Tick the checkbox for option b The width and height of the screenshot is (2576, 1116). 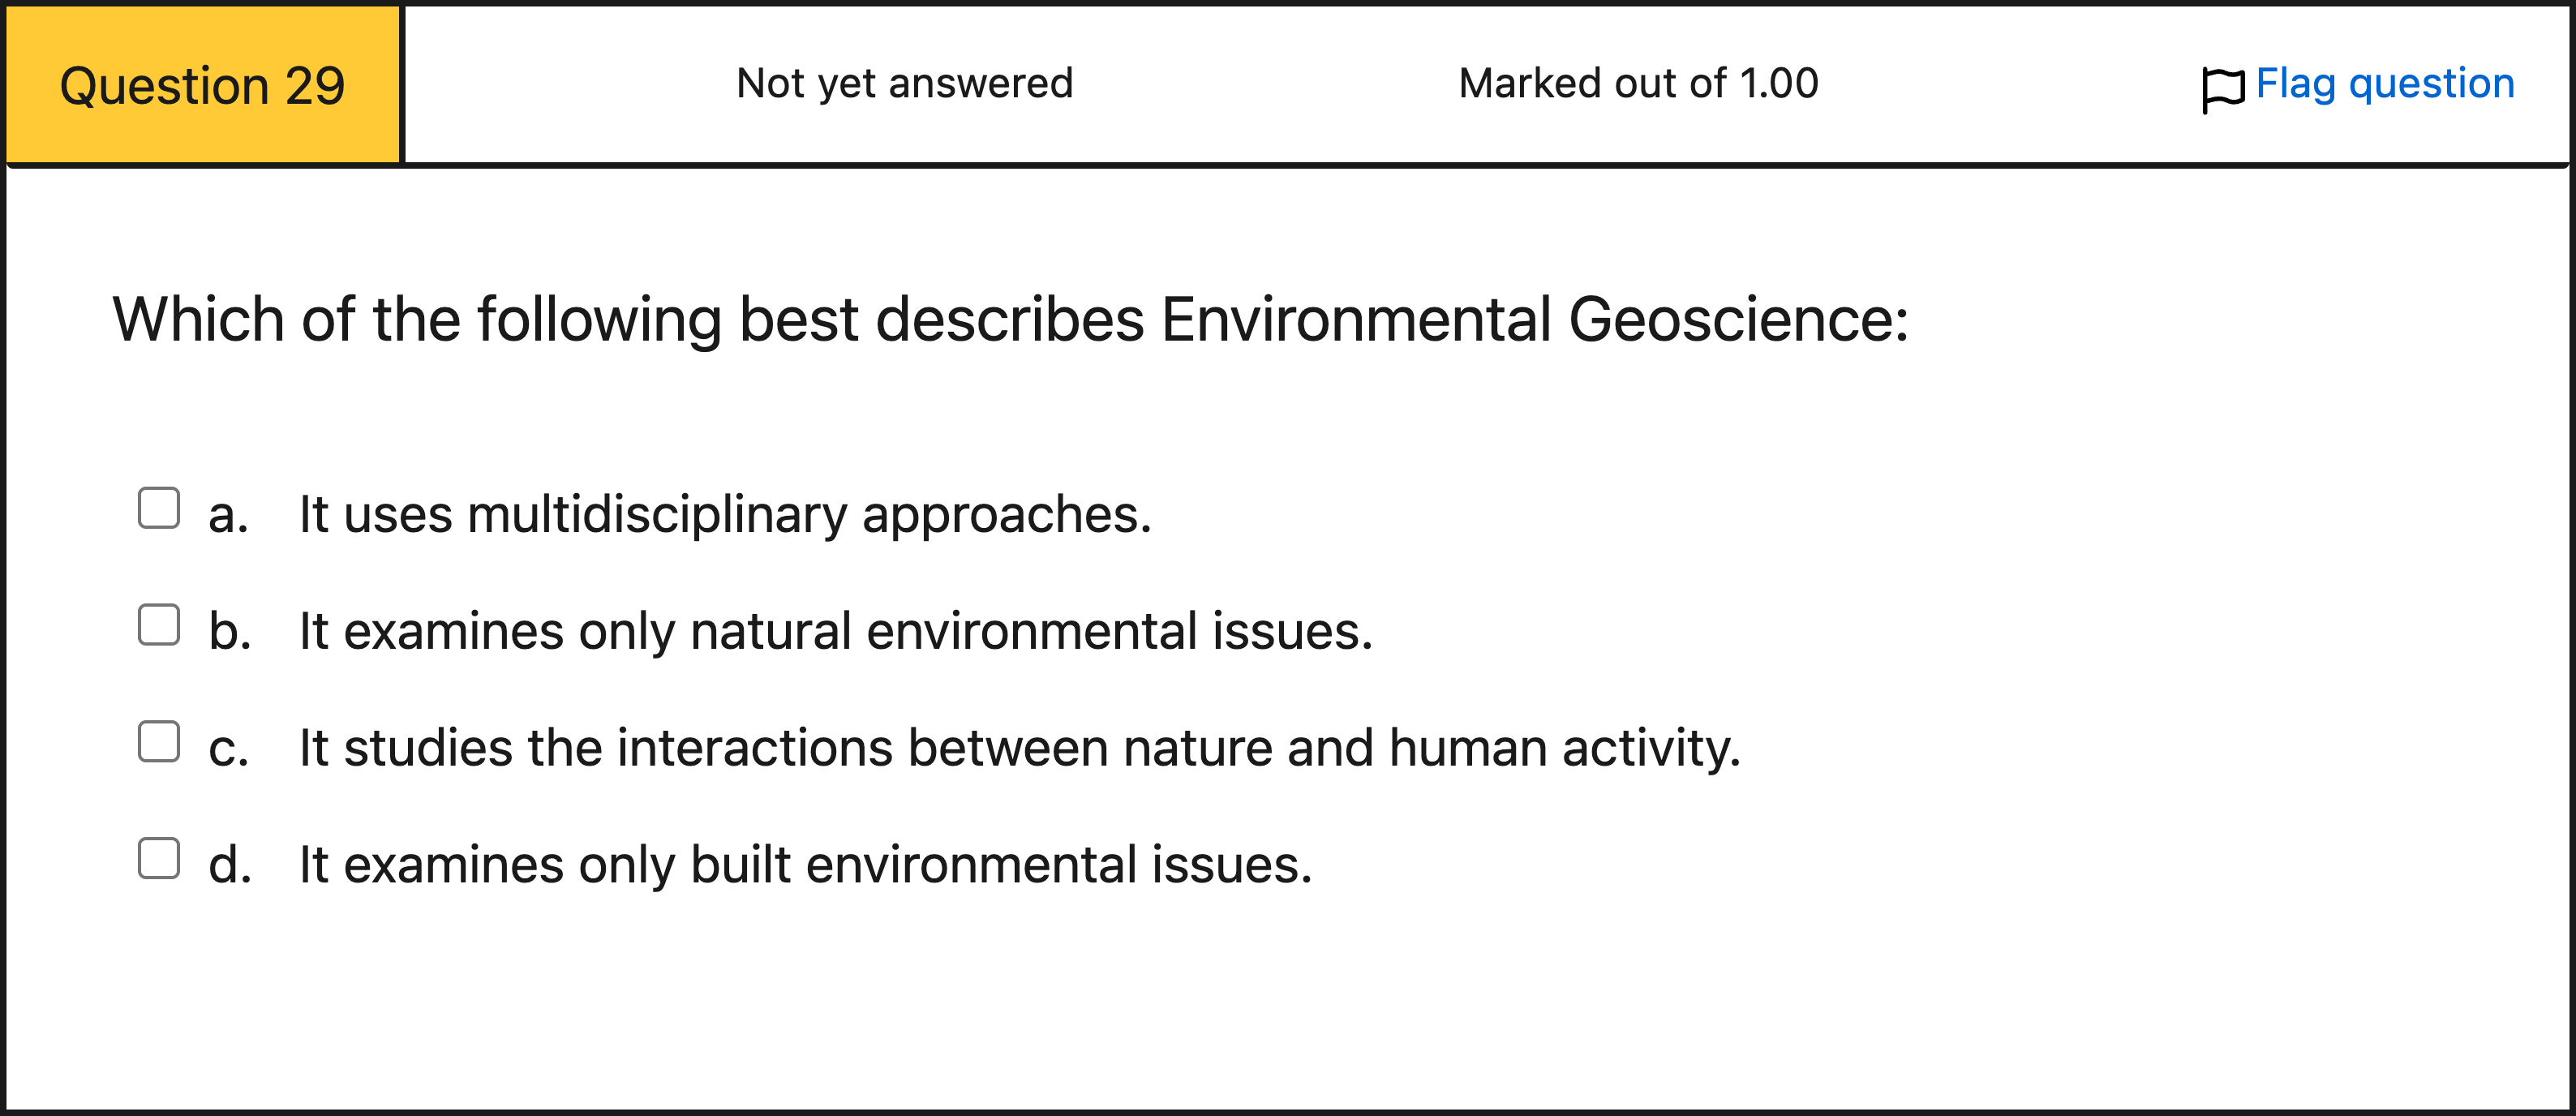[159, 625]
